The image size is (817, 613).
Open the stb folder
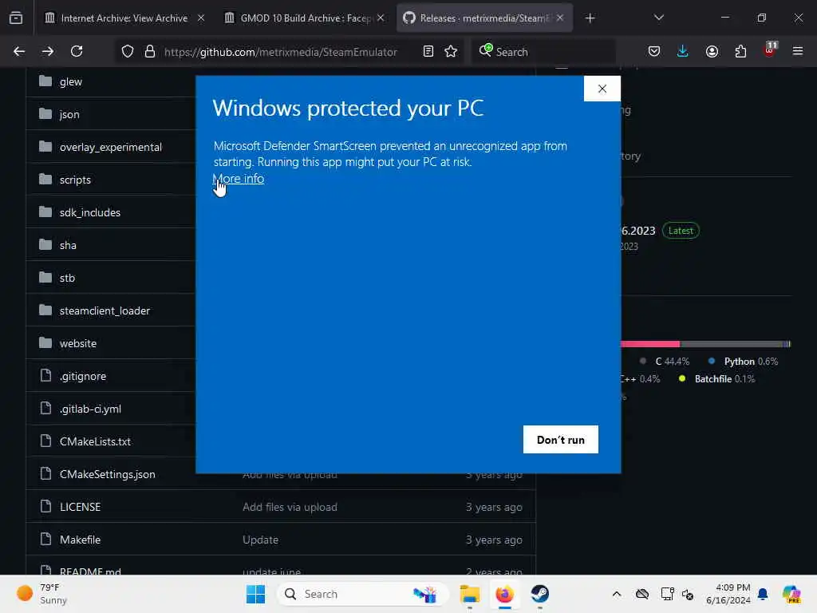tap(67, 279)
